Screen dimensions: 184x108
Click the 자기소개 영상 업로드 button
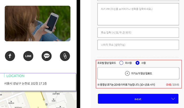coord(138,73)
